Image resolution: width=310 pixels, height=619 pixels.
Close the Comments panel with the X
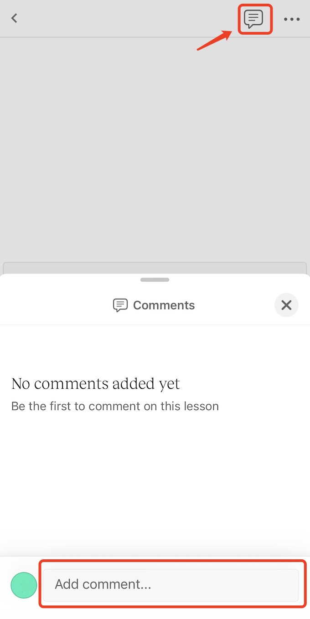(x=286, y=305)
